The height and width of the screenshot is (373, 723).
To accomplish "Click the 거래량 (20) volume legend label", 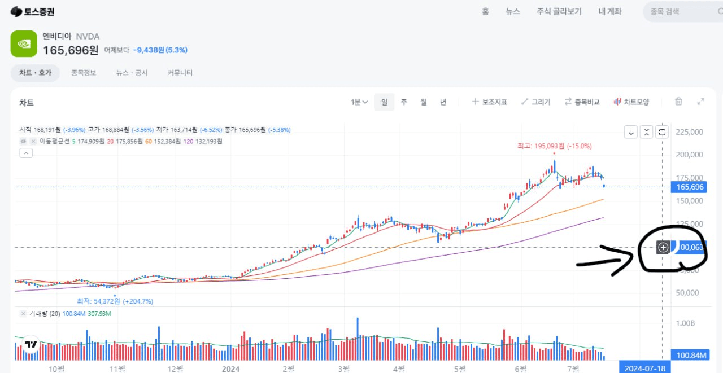I will coord(44,314).
